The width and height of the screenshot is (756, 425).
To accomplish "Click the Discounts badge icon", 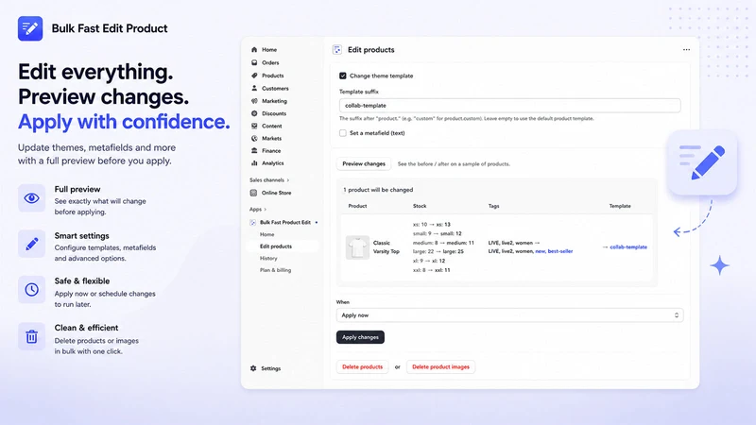I will point(254,113).
